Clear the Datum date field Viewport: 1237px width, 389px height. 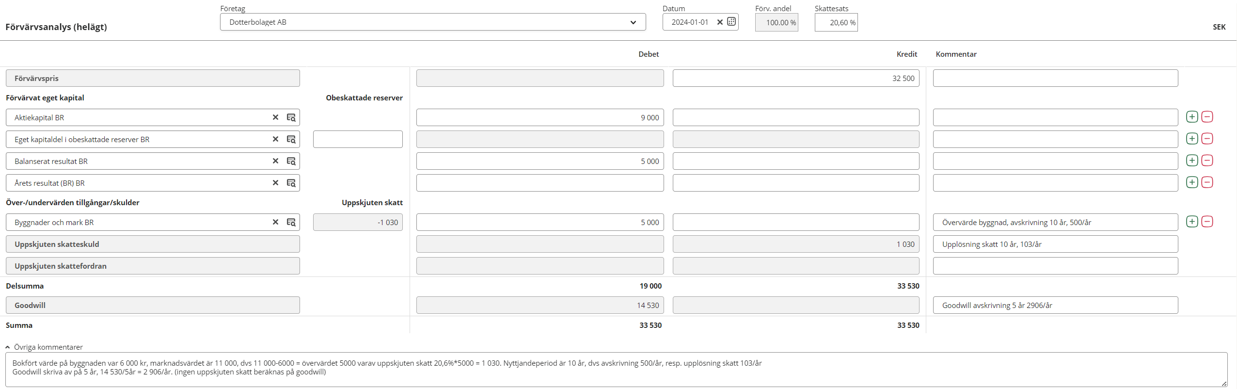point(720,22)
